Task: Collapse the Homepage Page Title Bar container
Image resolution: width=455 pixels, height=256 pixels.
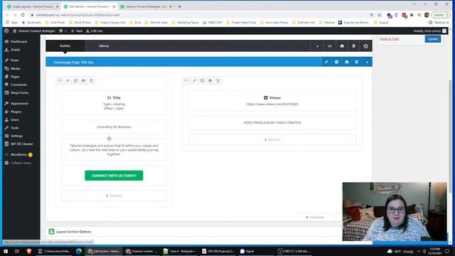Action: click(367, 62)
